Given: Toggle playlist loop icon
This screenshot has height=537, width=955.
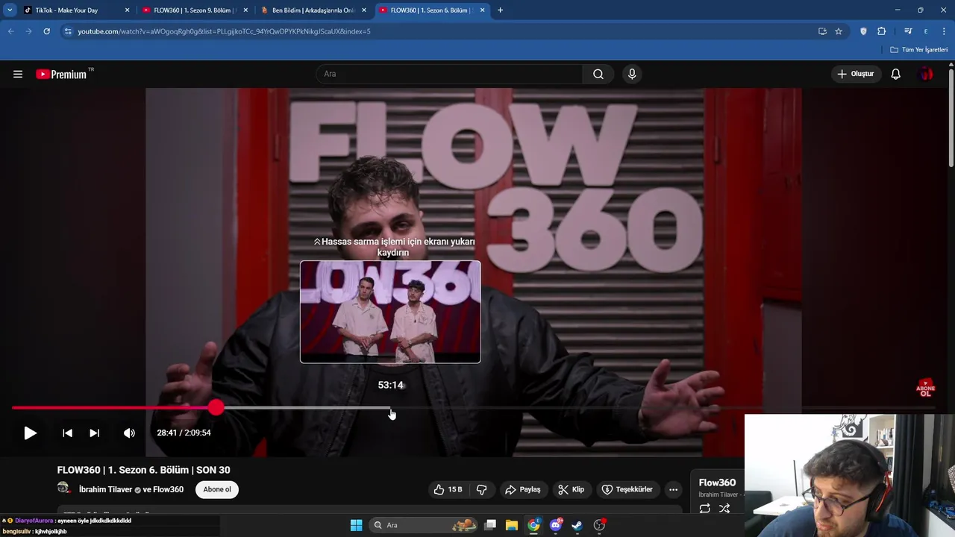Looking at the screenshot, I should coord(704,509).
